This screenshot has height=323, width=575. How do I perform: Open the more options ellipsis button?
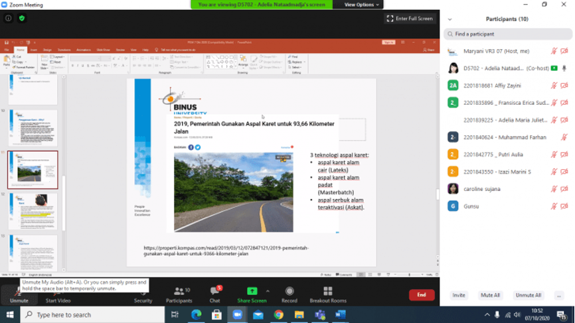pos(559,295)
